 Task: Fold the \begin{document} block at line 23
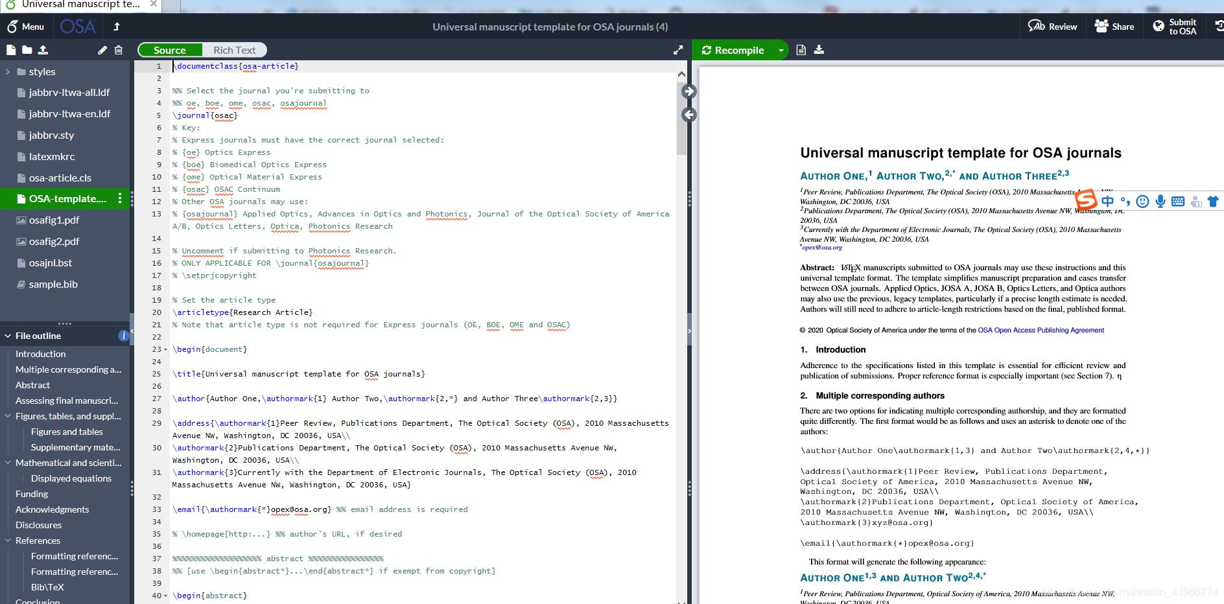(x=166, y=350)
